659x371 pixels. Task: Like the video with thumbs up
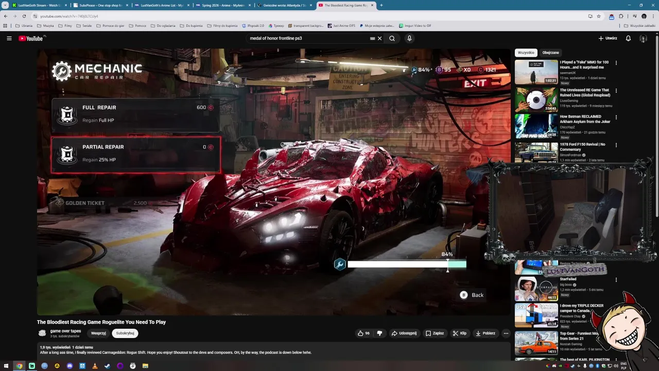pyautogui.click(x=364, y=333)
